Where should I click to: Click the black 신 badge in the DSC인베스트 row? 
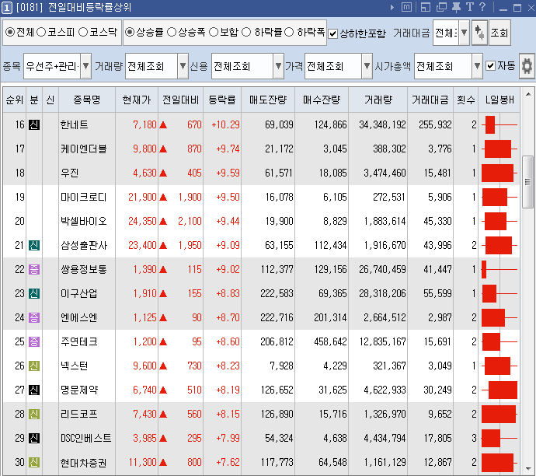[x=34, y=438]
